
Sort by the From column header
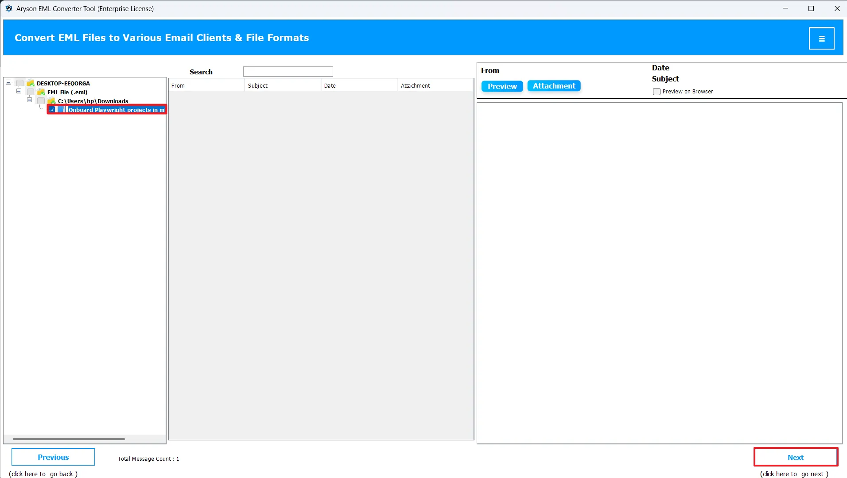[x=206, y=85]
